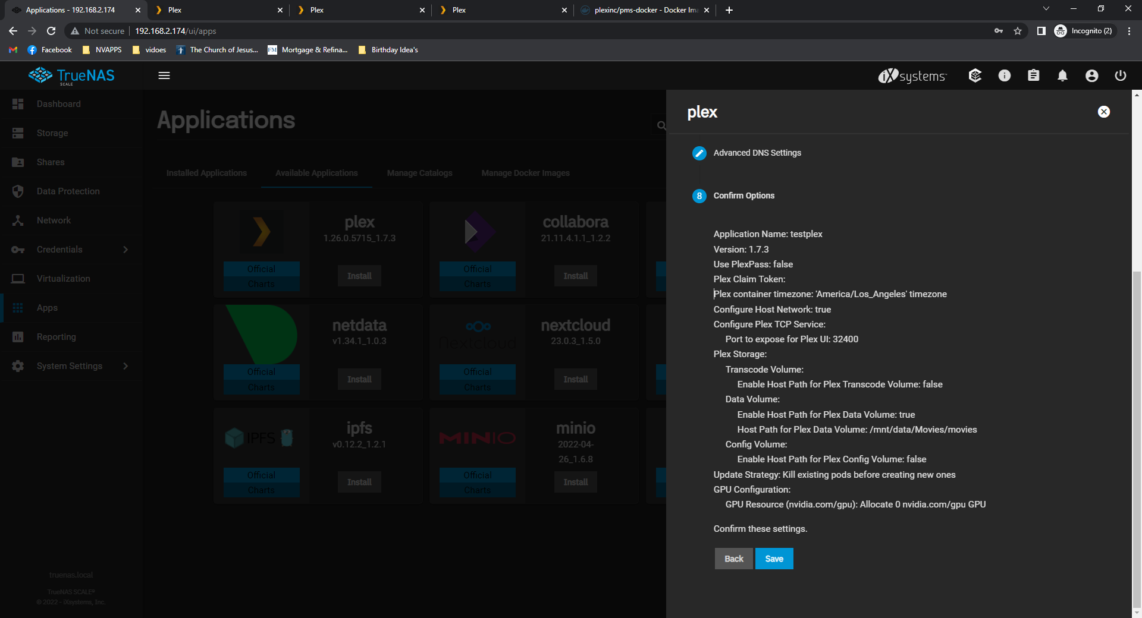Click the Apps grid icon
Screen dimensions: 1142x618
[18, 308]
